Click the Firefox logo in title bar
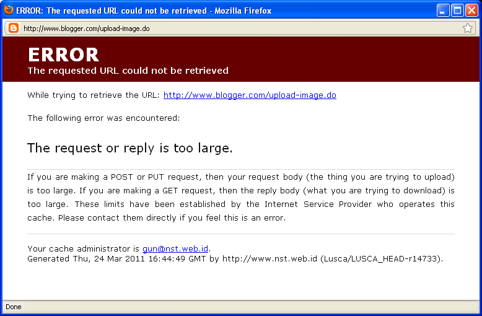This screenshot has height=316, width=482. (8, 10)
